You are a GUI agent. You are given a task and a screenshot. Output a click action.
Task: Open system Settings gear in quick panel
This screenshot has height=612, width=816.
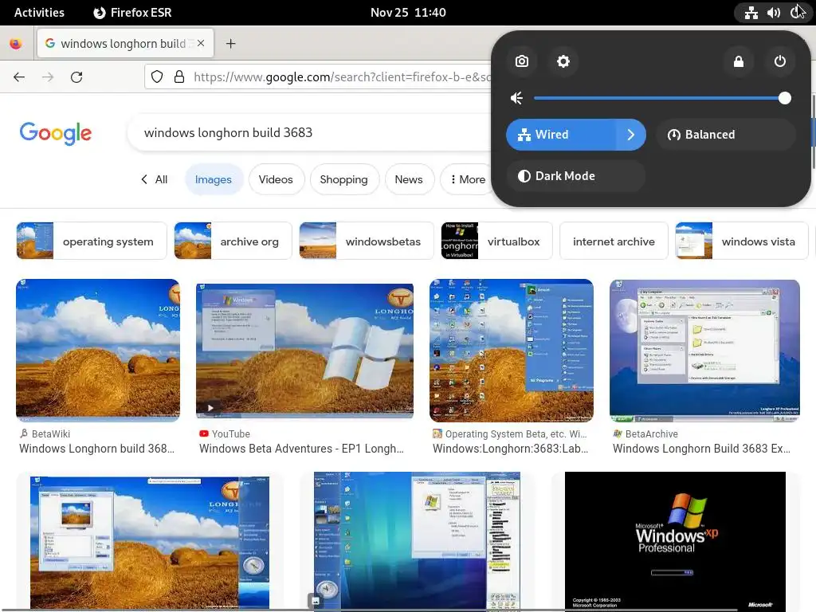(x=563, y=61)
